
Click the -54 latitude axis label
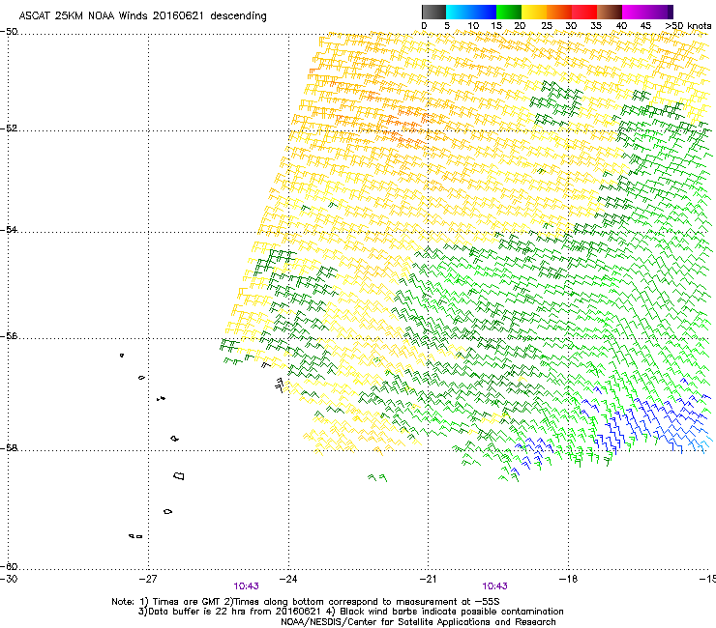click(x=9, y=229)
